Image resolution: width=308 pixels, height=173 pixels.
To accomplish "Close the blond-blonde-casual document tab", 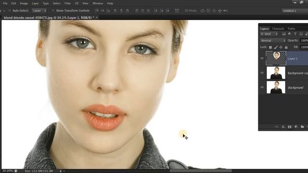I will point(97,17).
